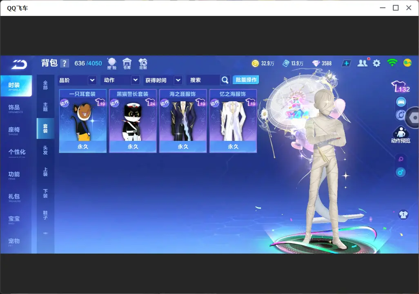Expand the 品阶 dropdown arrow
Screen dimensions: 419x294
coord(92,80)
